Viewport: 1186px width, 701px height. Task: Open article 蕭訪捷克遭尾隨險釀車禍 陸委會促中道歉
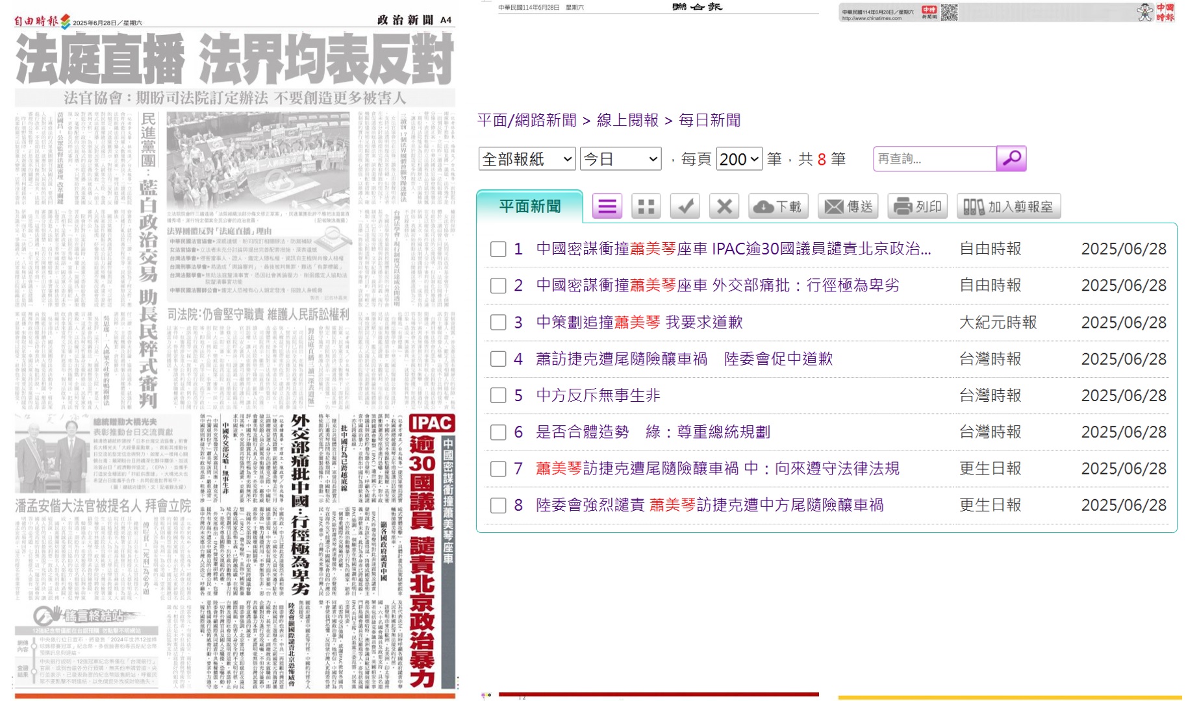pos(684,358)
